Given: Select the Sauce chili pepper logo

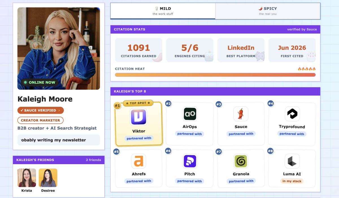Looking at the screenshot, I should [x=241, y=114].
